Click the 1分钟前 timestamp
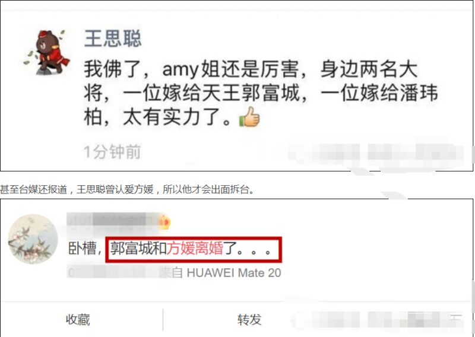The width and height of the screenshot is (475, 337). point(112,152)
